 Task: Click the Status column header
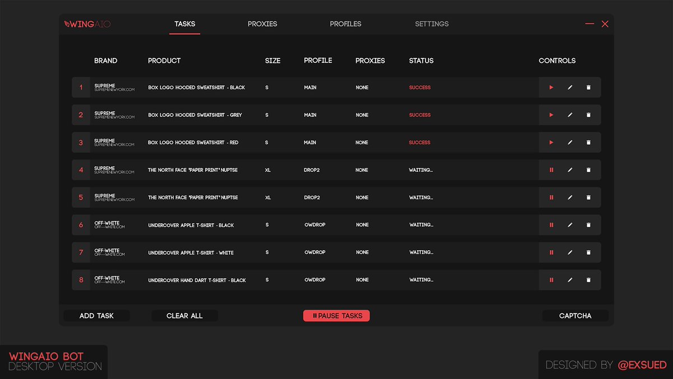(x=421, y=61)
